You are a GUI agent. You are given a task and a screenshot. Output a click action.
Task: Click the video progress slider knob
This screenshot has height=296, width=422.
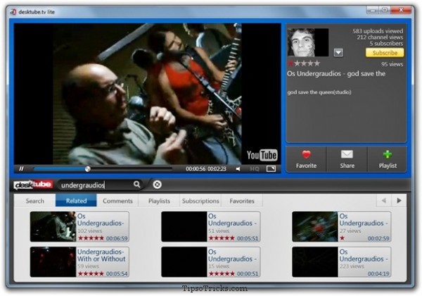coord(87,169)
